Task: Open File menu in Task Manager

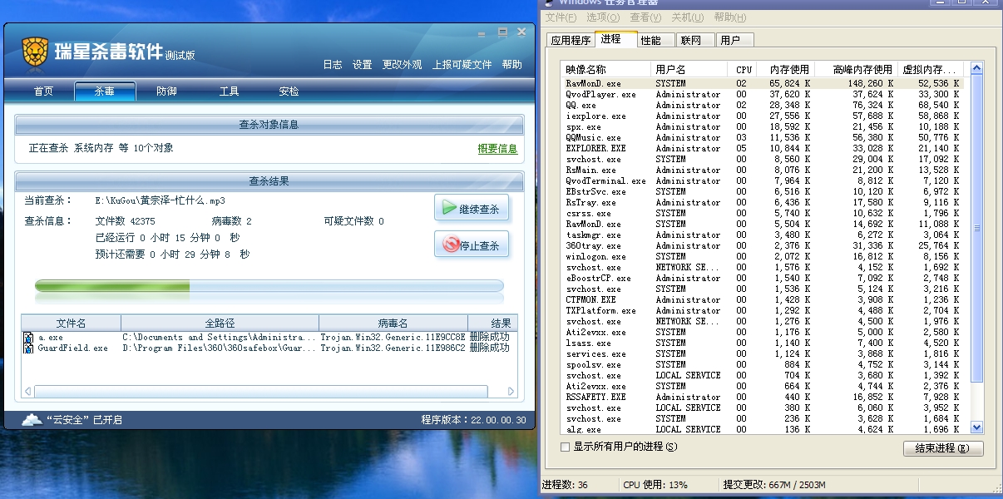Action: coord(561,17)
